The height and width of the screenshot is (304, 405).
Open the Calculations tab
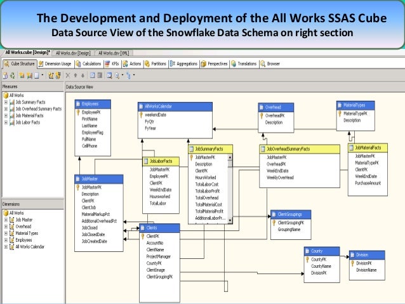93,64
